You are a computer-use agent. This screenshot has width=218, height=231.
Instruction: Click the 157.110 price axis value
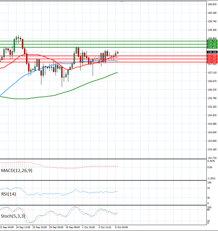(212, 73)
